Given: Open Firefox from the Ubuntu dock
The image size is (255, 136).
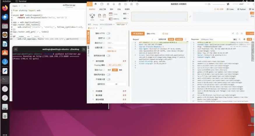Looking at the screenshot, I should 5,8.
